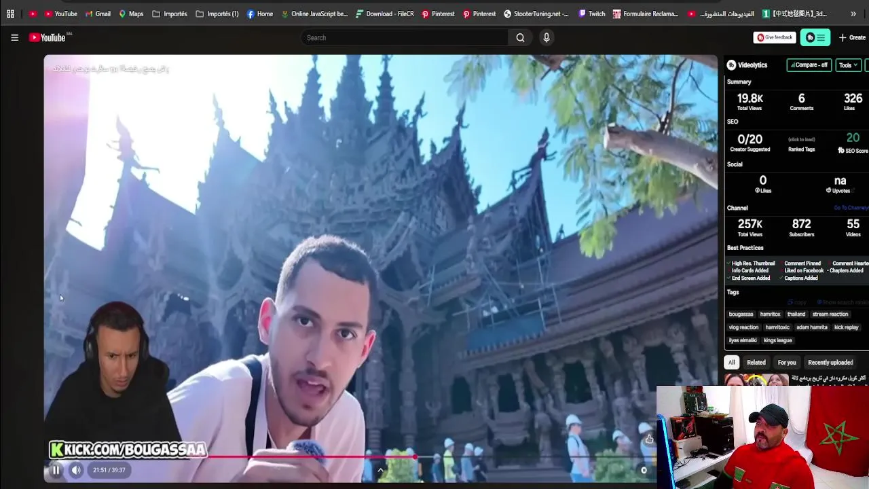
Task: Open the first Pinterest bookmark
Action: click(438, 14)
